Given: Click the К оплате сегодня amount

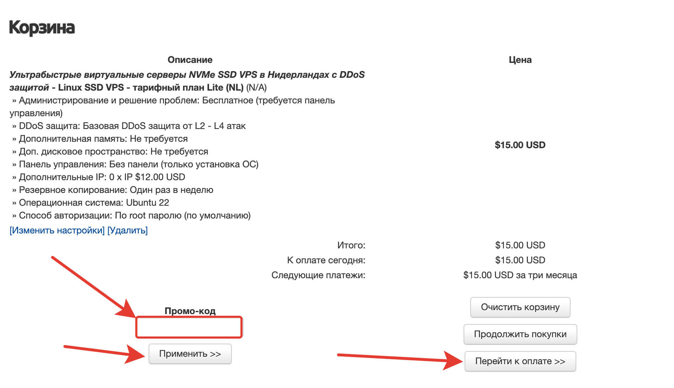Looking at the screenshot, I should click(x=520, y=260).
